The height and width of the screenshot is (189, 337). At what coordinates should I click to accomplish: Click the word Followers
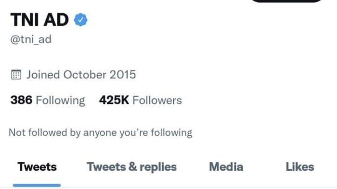pos(157,101)
